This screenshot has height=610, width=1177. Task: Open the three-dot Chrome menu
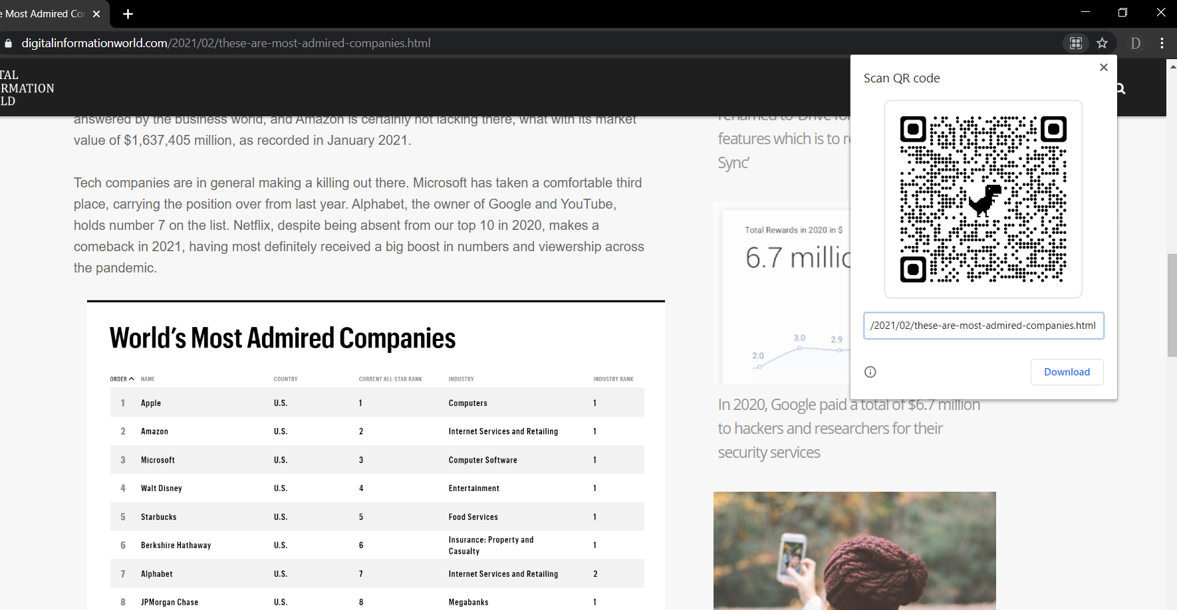(1162, 43)
